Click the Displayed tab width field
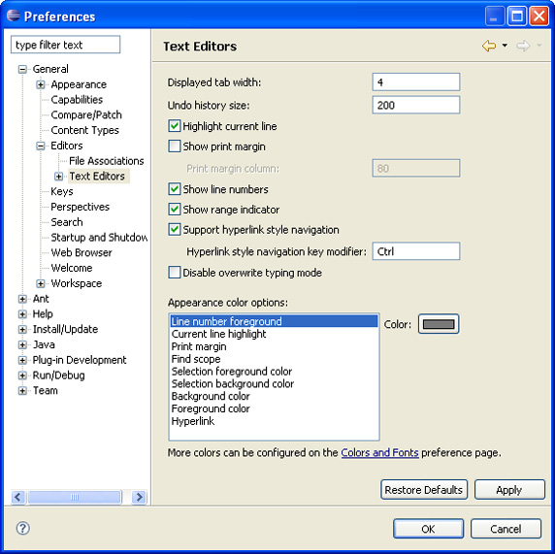 pyautogui.click(x=416, y=82)
